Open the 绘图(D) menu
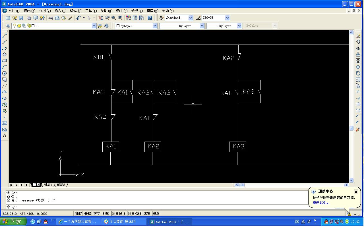 (x=106, y=11)
